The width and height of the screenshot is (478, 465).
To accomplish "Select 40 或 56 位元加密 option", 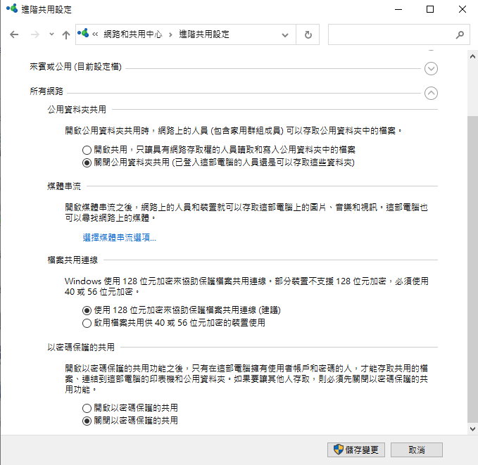I will point(87,323).
